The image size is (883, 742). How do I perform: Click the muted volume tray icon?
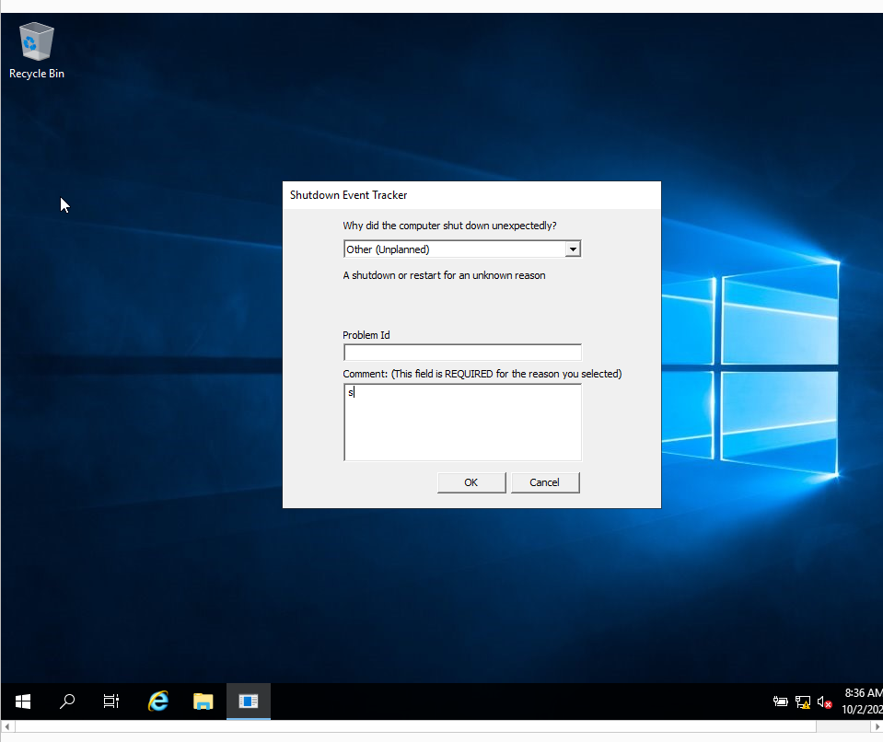coord(824,702)
